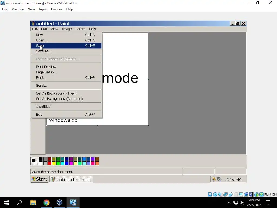Pick the bright green color swatch
The height and width of the screenshot is (208, 277).
pos(58,163)
